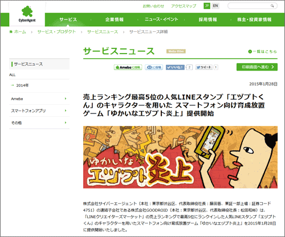The image size is (285, 237).
Task: Open the サービス navigation tab
Action: click(x=68, y=19)
